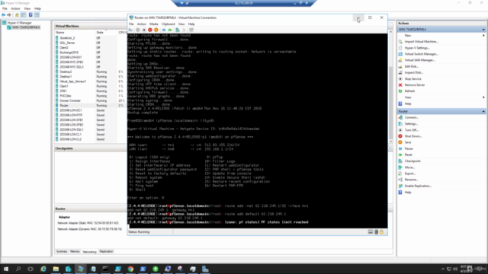
Task: Click green Reset icon in VM toolbar
Action: (x=170, y=30)
